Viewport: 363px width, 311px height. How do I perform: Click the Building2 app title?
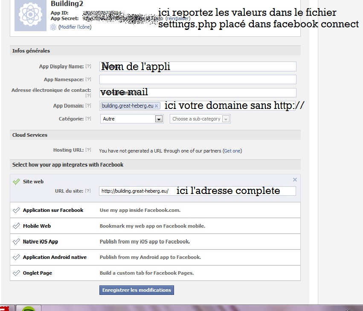tap(67, 4)
